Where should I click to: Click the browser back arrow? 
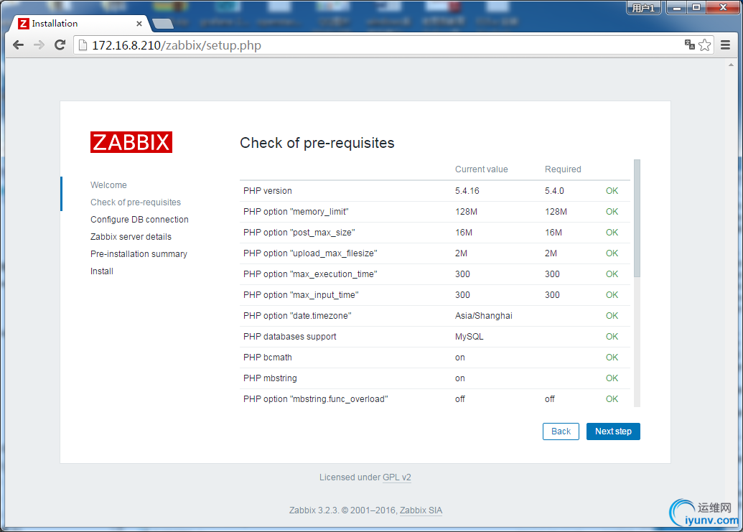(19, 45)
